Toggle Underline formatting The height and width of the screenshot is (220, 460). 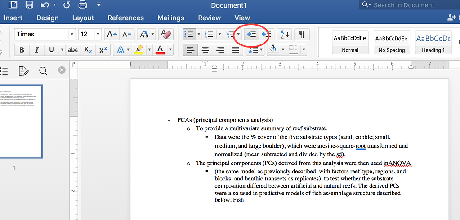click(x=52, y=50)
